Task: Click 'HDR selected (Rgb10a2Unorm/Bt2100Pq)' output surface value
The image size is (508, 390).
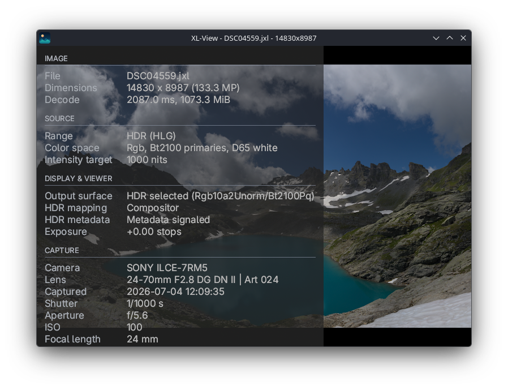Action: pos(220,196)
